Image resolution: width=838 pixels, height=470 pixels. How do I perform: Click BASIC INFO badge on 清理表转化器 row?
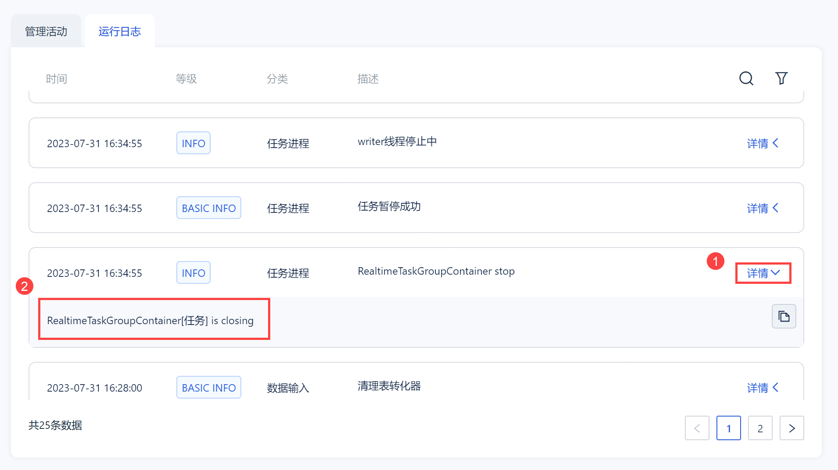point(208,388)
